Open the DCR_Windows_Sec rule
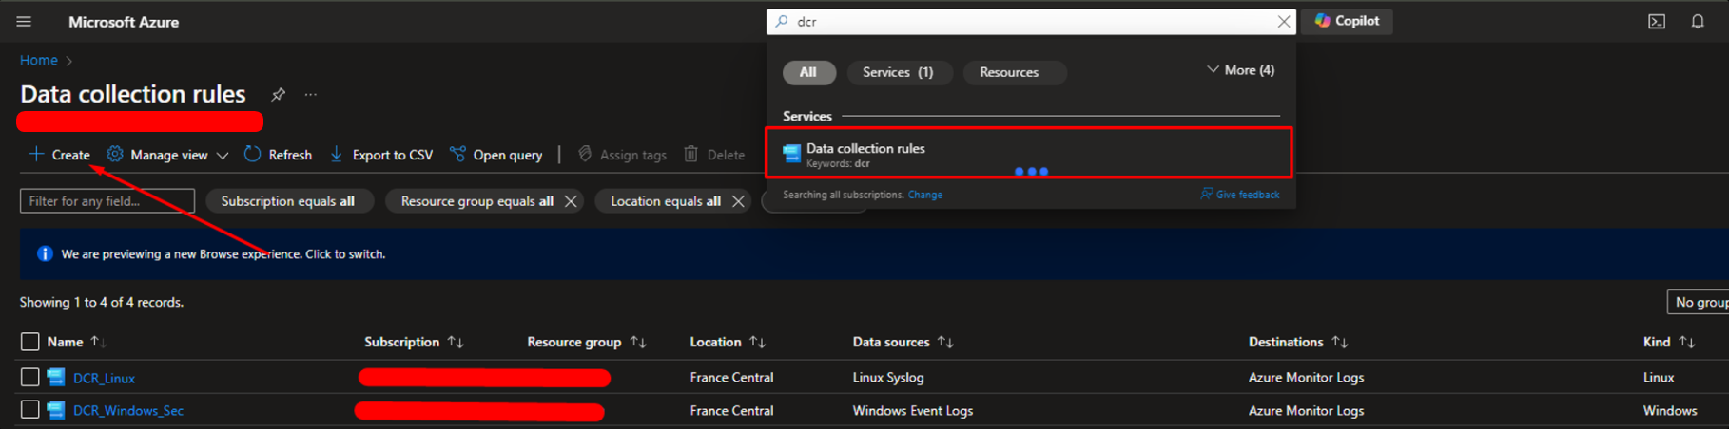The image size is (1729, 429). [x=128, y=411]
